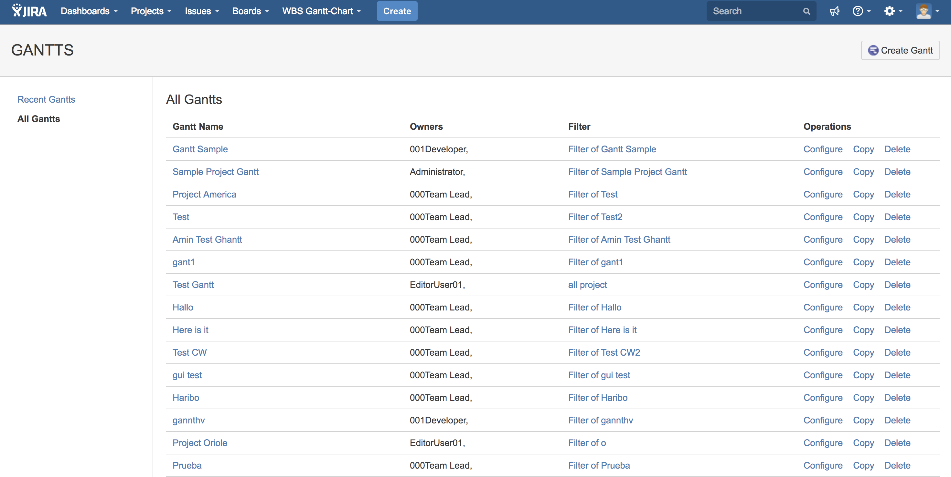The image size is (951, 477).
Task: Open the WBS Gantt-Chart dropdown
Action: click(321, 11)
